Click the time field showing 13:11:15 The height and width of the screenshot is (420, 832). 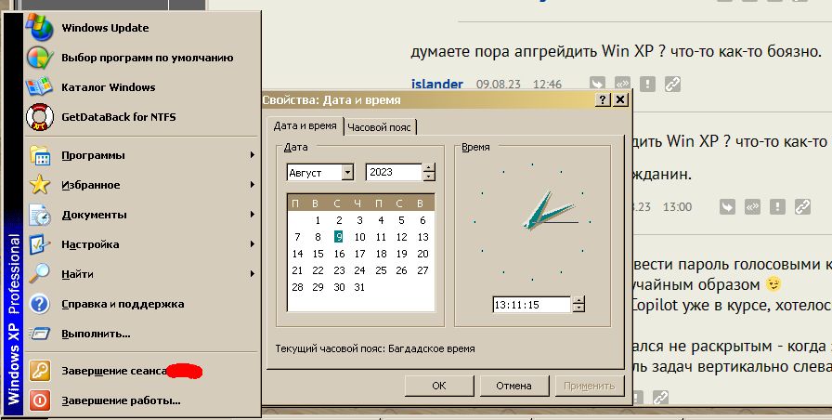[x=530, y=305]
